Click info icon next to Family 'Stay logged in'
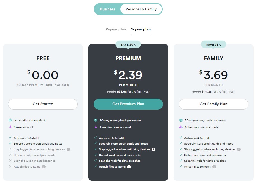Image resolution: width=258 pixels, height=184 pixels. (239, 149)
